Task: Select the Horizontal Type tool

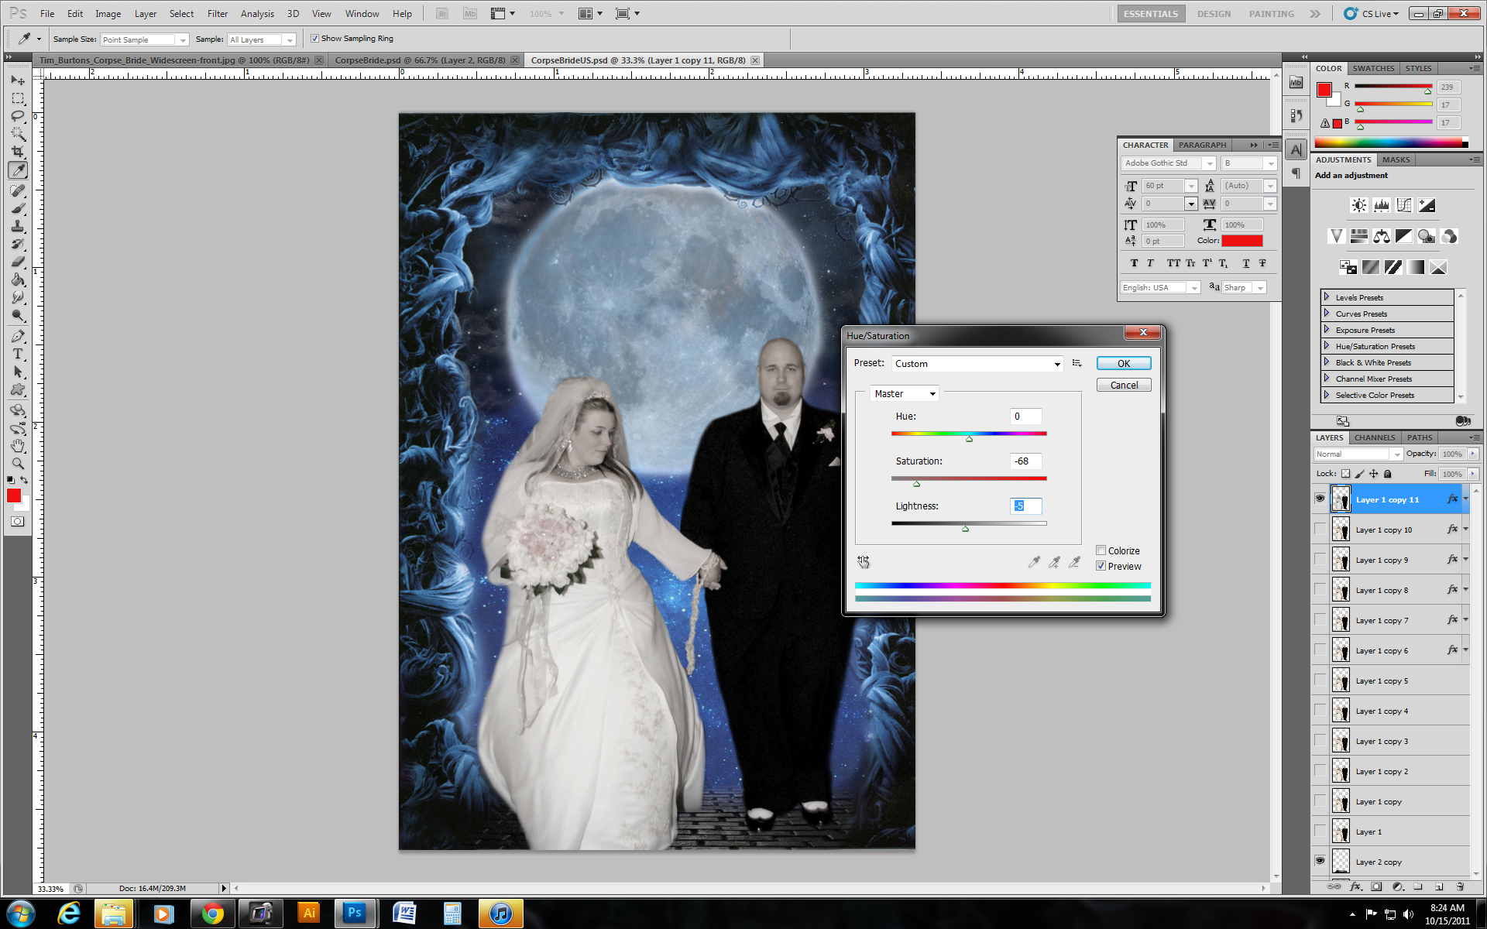Action: (x=18, y=354)
